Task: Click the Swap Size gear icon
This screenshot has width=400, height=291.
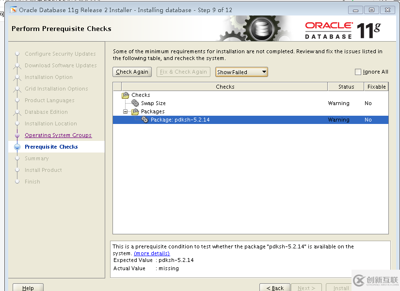Action: [135, 103]
